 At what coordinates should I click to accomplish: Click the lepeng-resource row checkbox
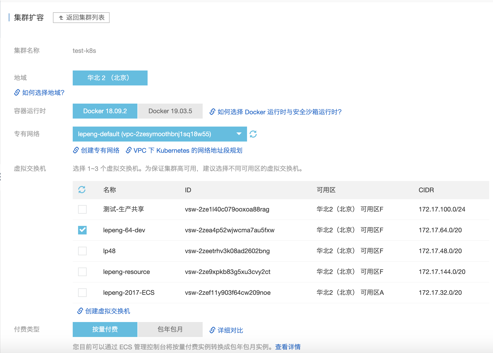(x=82, y=272)
